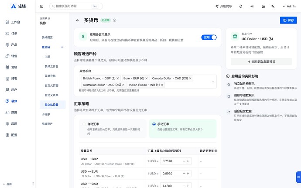
Task: Click the drag handle dots in sidebar footer
Action: point(33,184)
